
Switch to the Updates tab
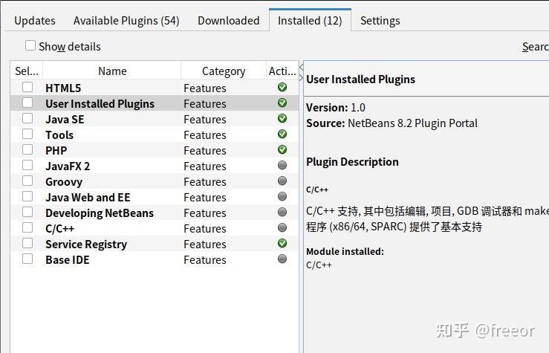[35, 21]
